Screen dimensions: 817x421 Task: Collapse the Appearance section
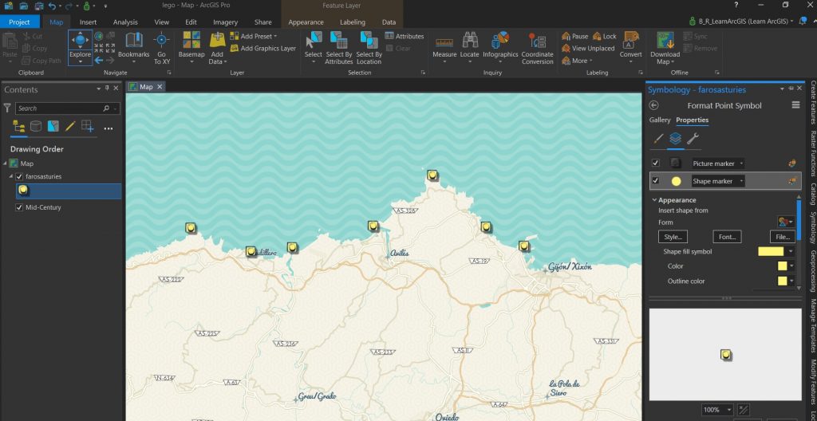pyautogui.click(x=654, y=200)
